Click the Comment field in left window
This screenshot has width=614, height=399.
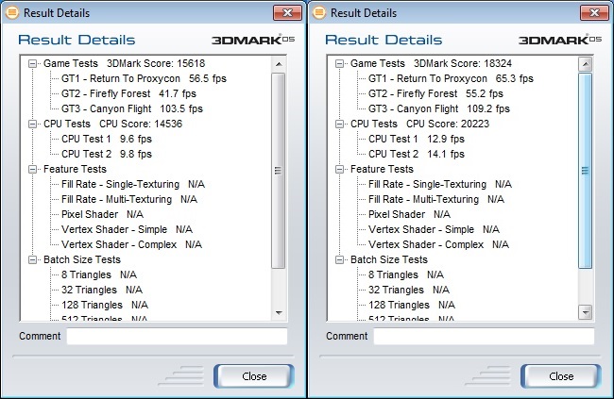pyautogui.click(x=177, y=337)
